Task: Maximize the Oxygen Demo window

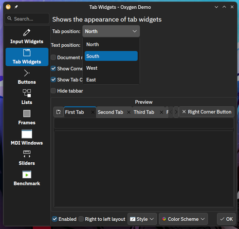Action: coord(224,7)
